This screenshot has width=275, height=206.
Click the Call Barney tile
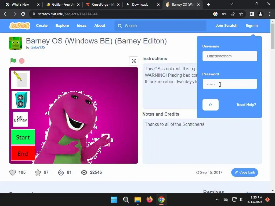point(20,119)
